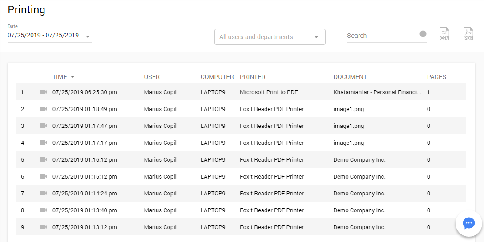Sort by PAGES column header
Image resolution: width=484 pixels, height=242 pixels.
(x=436, y=77)
